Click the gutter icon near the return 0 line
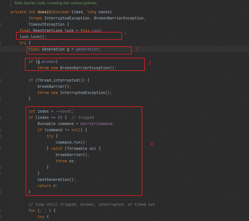The width and height of the screenshot is (249, 221). pyautogui.click(x=1, y=186)
